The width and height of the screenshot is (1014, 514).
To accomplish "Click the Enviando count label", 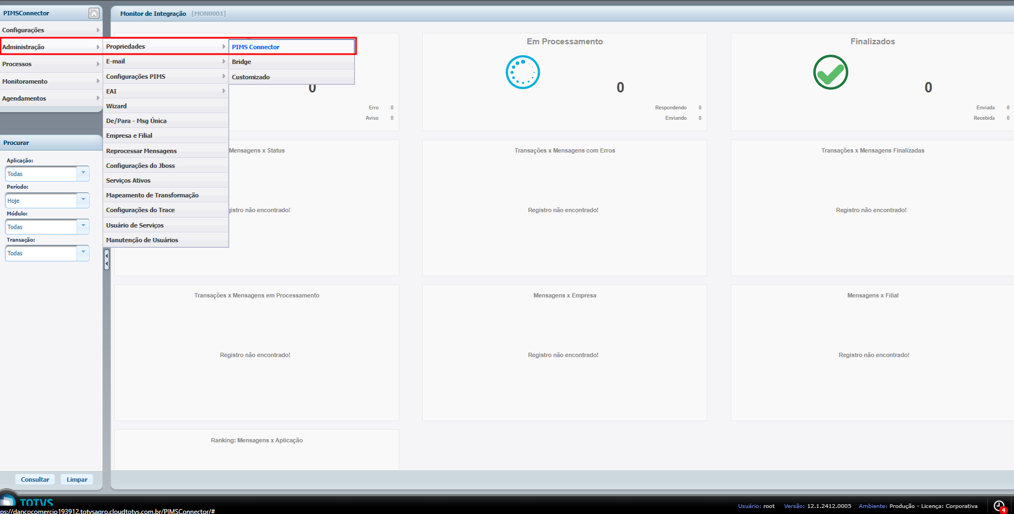I will click(676, 118).
